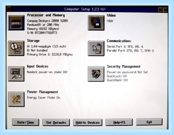Screen dimensions: 174x135
Task: Click the maximize arrow in title bar
Action: click(165, 10)
